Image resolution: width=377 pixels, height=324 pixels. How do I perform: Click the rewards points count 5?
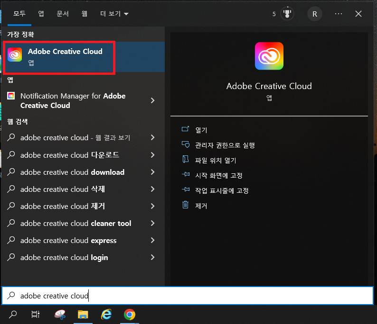[274, 14]
